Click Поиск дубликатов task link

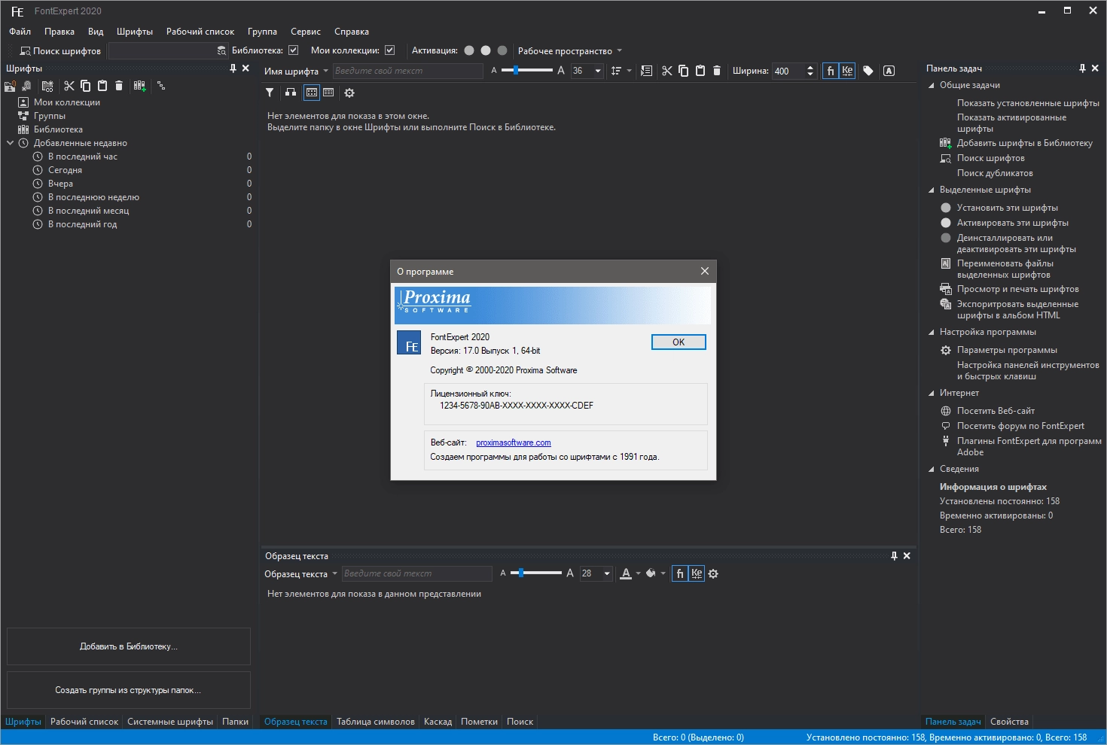pyautogui.click(x=995, y=173)
